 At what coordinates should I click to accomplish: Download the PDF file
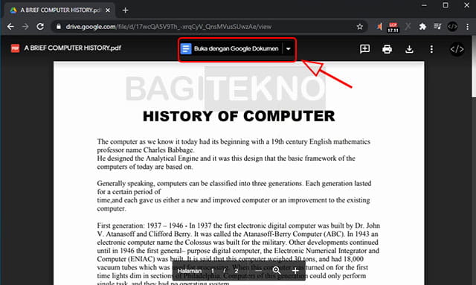pos(409,49)
